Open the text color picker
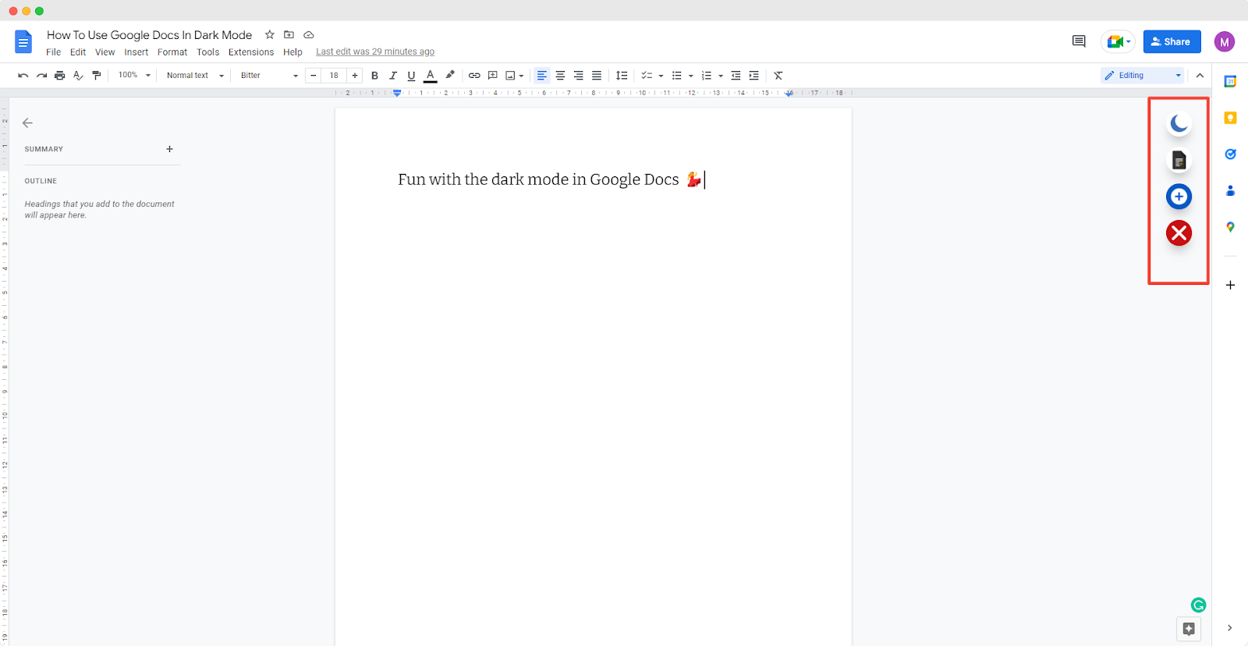Viewport: 1248px width, 646px height. (x=430, y=76)
